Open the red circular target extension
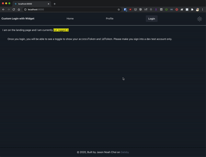 point(177,10)
